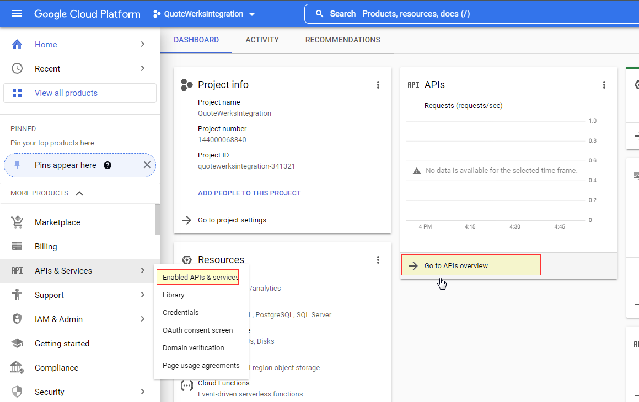This screenshot has height=402, width=639.
Task: Collapse the More Products section
Action: click(79, 193)
